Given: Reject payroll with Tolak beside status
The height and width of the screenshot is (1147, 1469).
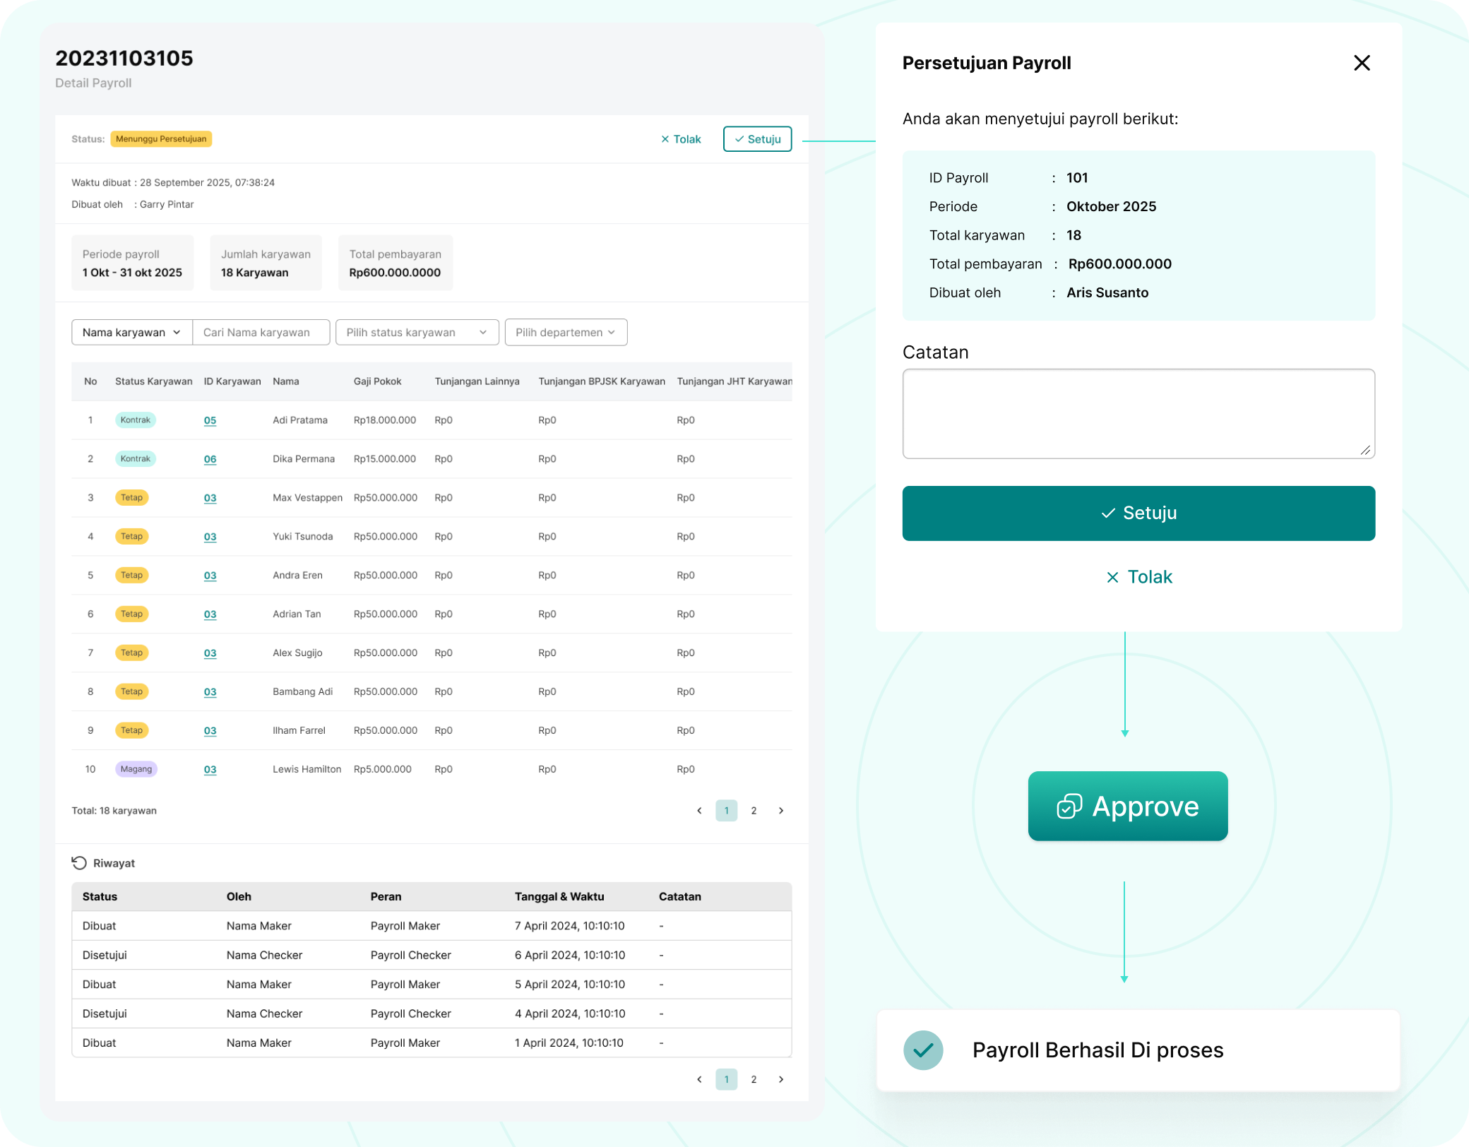Looking at the screenshot, I should (x=681, y=139).
